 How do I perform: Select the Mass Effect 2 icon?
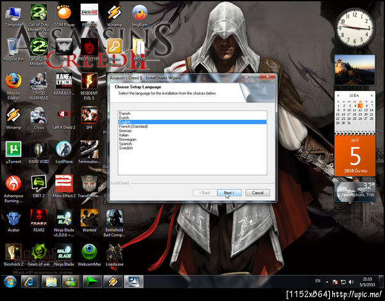pyautogui.click(x=64, y=187)
